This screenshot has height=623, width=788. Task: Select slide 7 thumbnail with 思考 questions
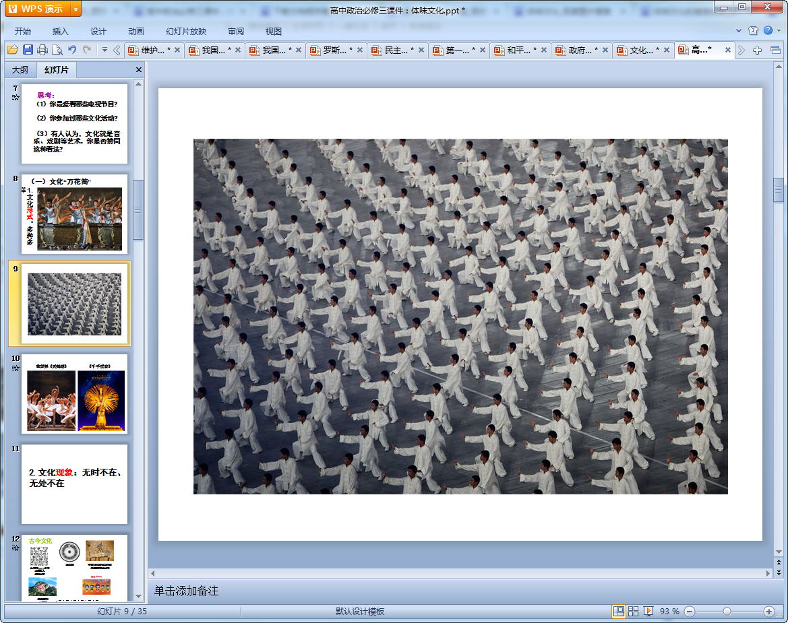[x=74, y=123]
